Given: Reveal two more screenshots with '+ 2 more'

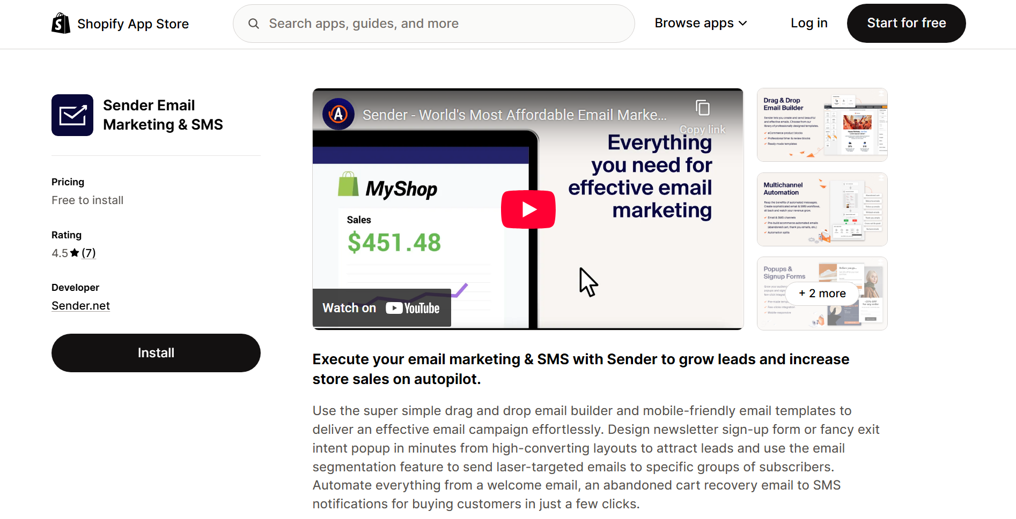Looking at the screenshot, I should point(822,294).
